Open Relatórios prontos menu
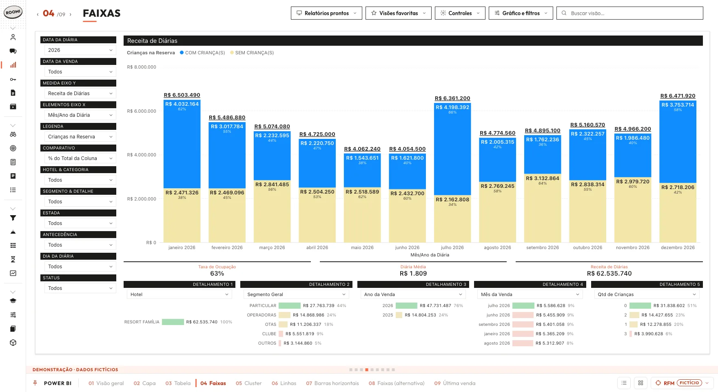The image size is (718, 392). [326, 13]
